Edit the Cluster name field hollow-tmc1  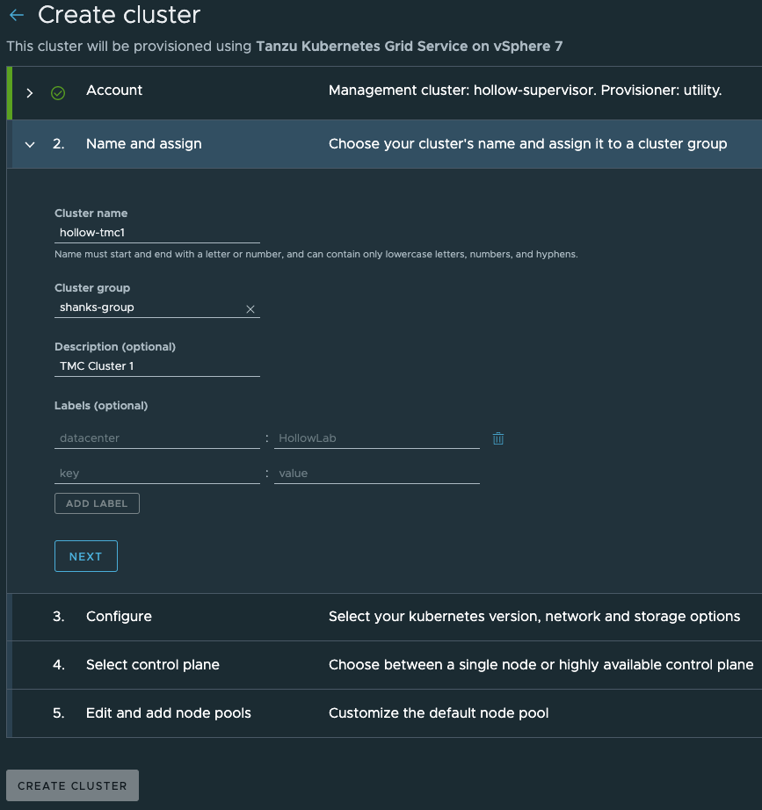tap(156, 233)
